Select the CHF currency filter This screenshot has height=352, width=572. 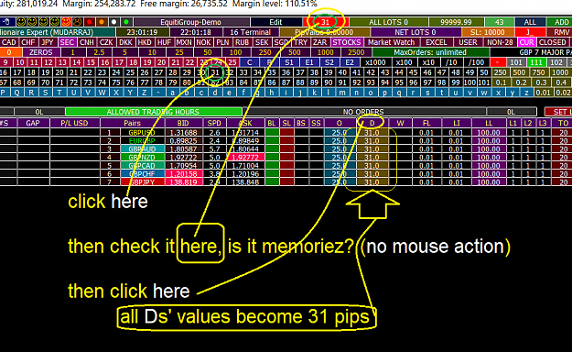28,42
